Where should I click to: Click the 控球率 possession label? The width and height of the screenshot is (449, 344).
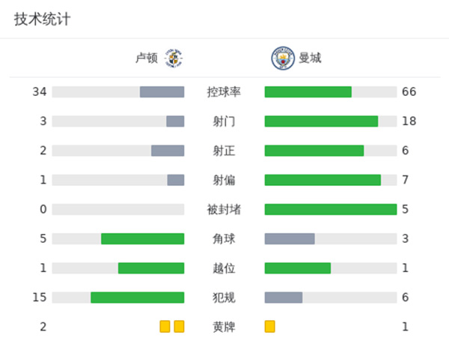pos(224,92)
